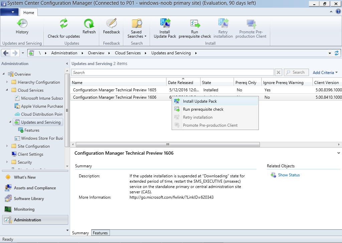Image resolution: width=342 pixels, height=243 pixels.
Task: Sort by the Name column header
Action: coord(119,83)
